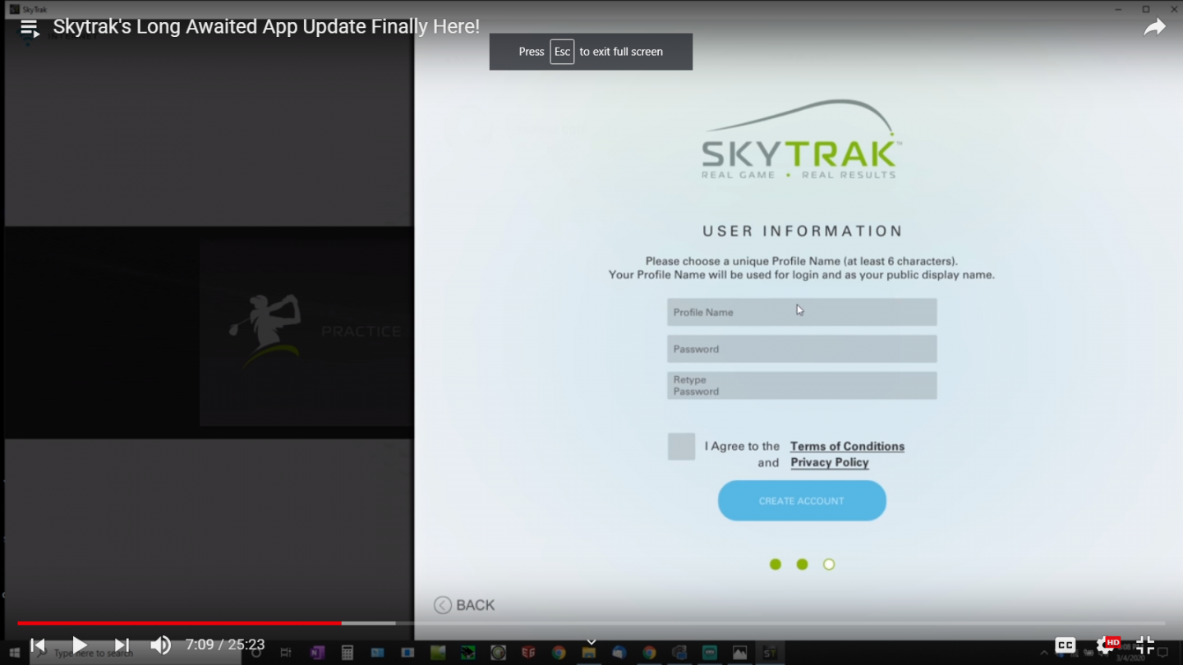The image size is (1183, 665).
Task: Check the I Agree terms checkbox
Action: tap(681, 447)
